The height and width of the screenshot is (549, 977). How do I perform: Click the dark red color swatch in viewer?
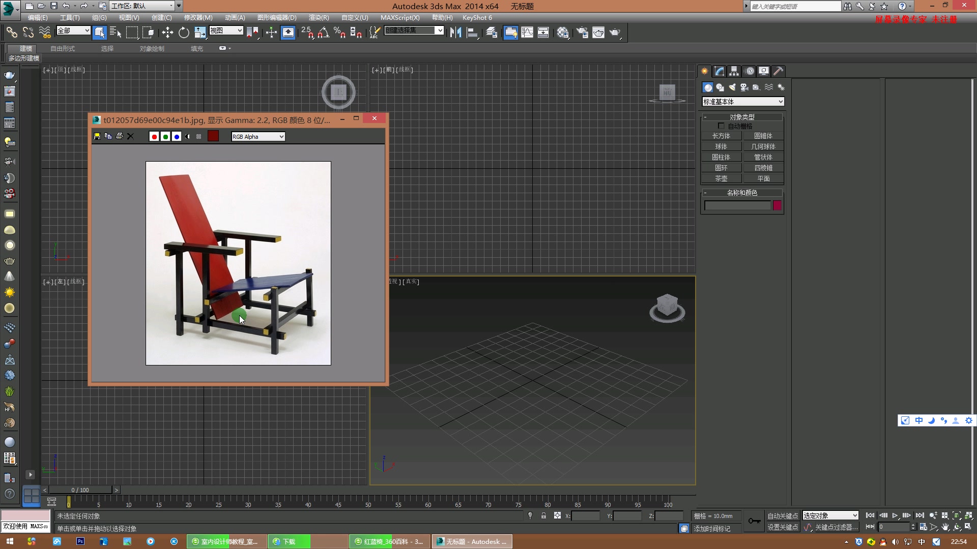(x=213, y=136)
